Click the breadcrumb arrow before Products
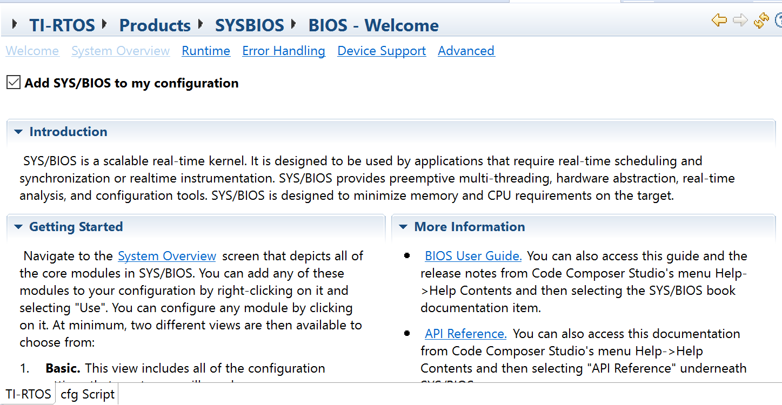 point(104,24)
